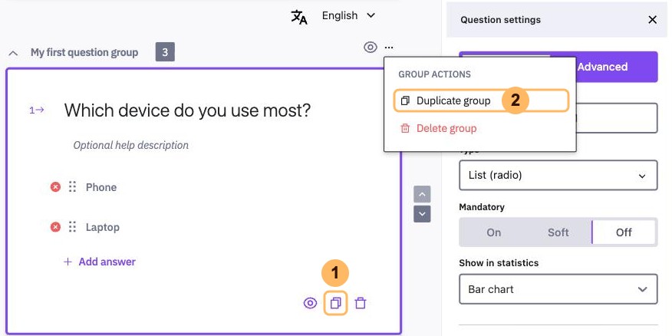672x336 pixels.
Task: Edit the question title text
Action: point(187,111)
